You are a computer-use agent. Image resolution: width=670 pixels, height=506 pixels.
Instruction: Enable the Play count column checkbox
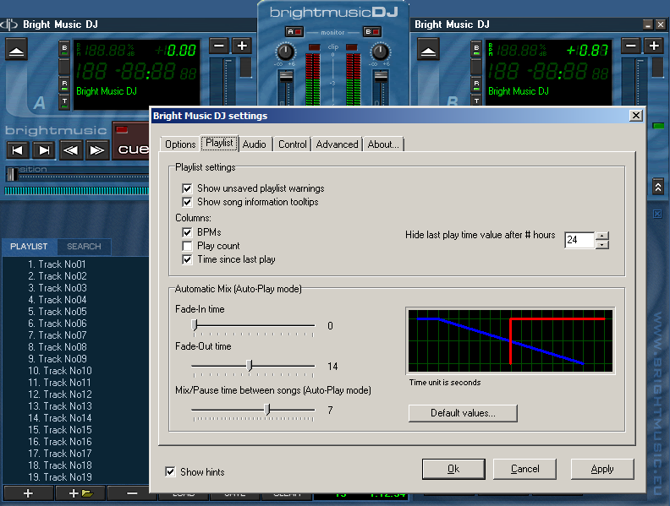(x=187, y=246)
